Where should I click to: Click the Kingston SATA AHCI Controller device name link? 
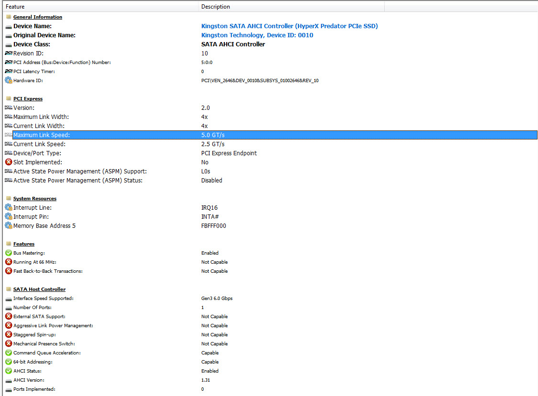pyautogui.click(x=289, y=26)
